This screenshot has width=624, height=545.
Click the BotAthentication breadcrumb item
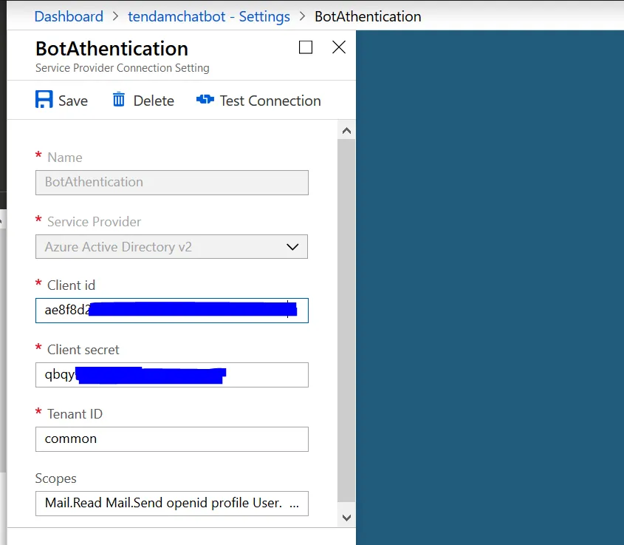pyautogui.click(x=368, y=16)
